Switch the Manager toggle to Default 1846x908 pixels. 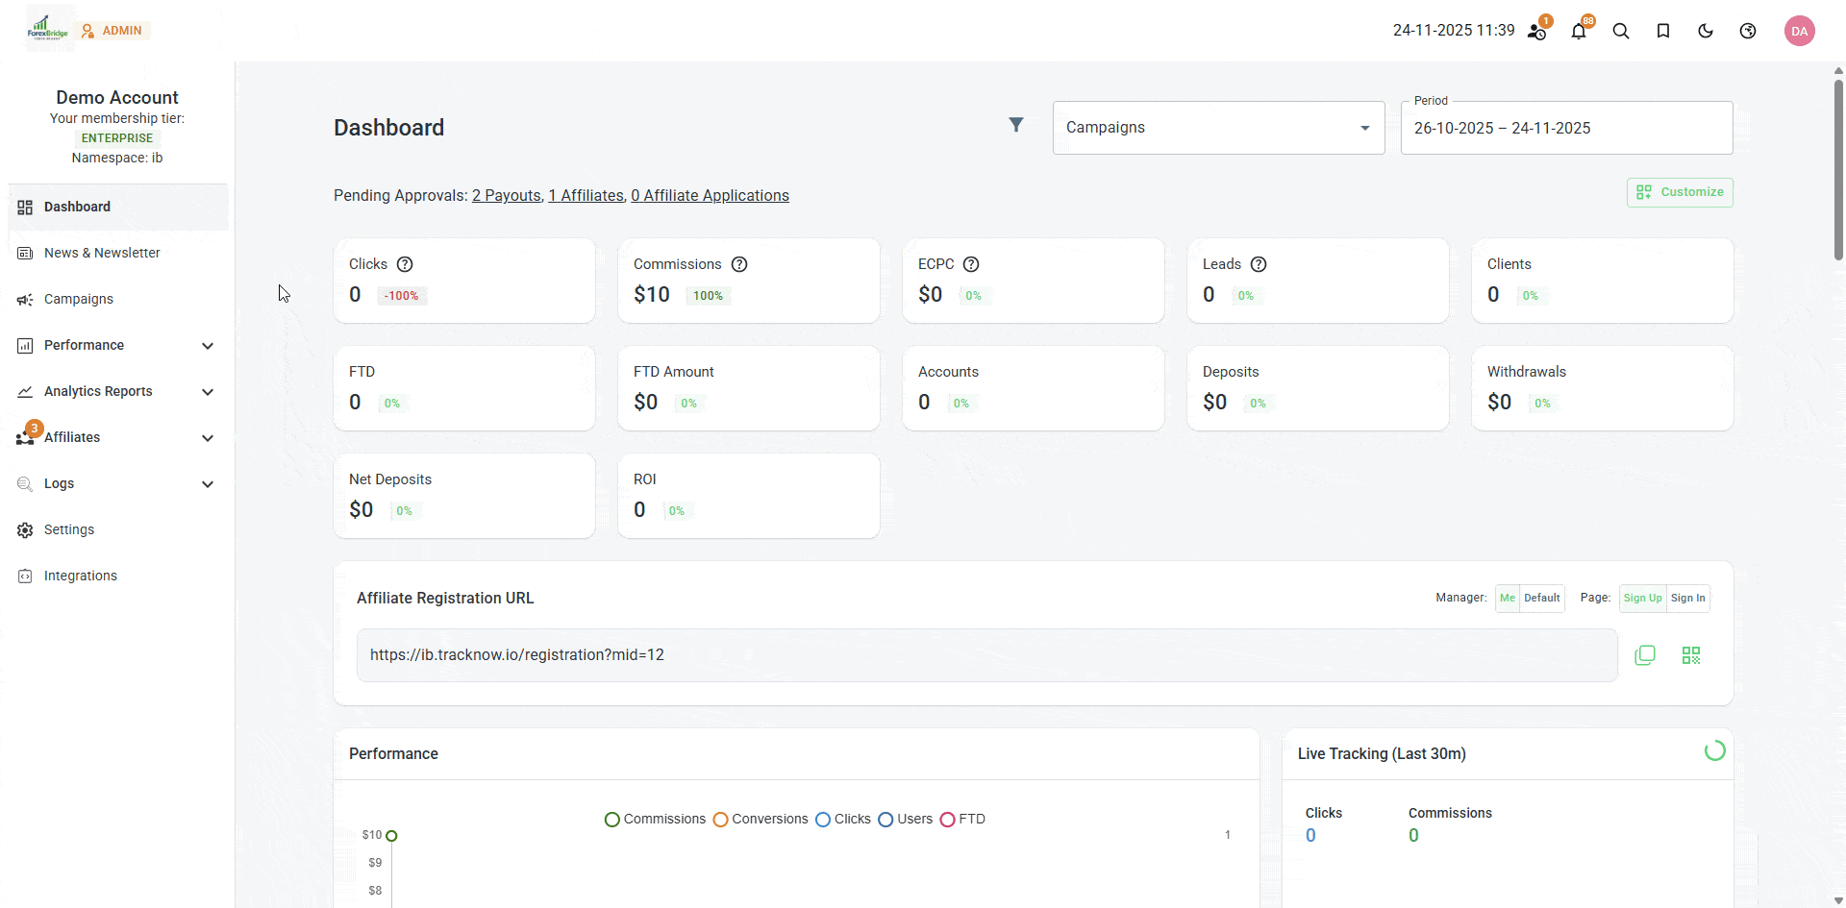tap(1541, 598)
